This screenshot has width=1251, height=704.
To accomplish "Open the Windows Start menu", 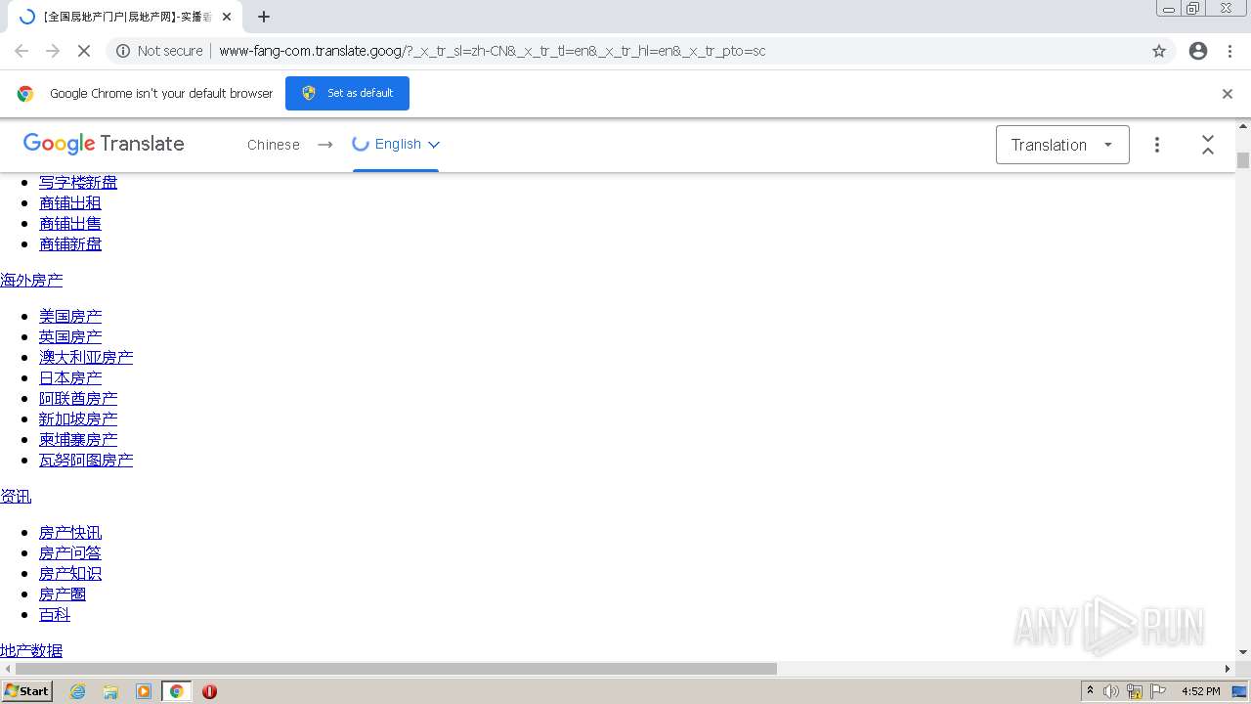I will 27,691.
